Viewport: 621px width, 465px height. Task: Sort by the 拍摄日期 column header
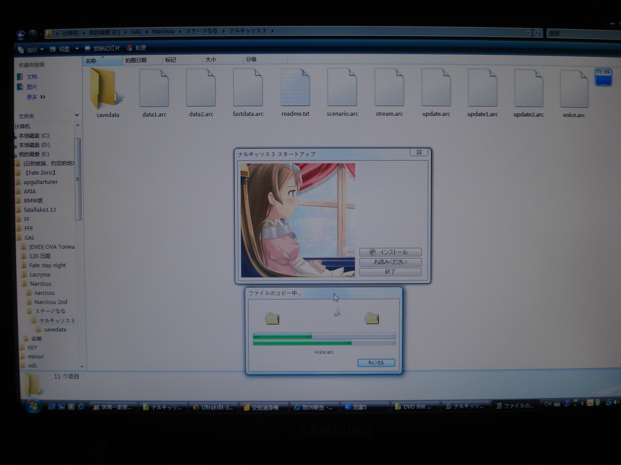(x=142, y=60)
